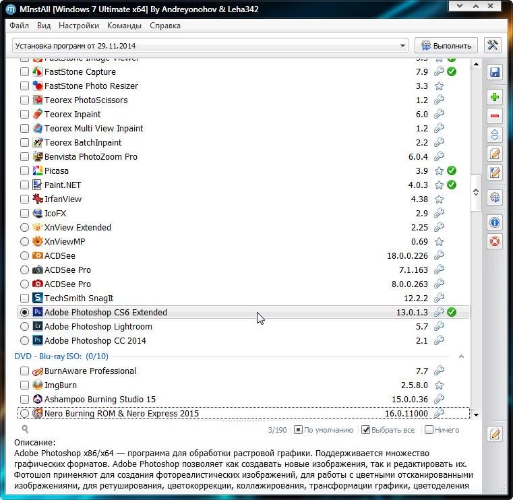513x500 pixels.
Task: Click the green check on Picasa row
Action: point(452,170)
